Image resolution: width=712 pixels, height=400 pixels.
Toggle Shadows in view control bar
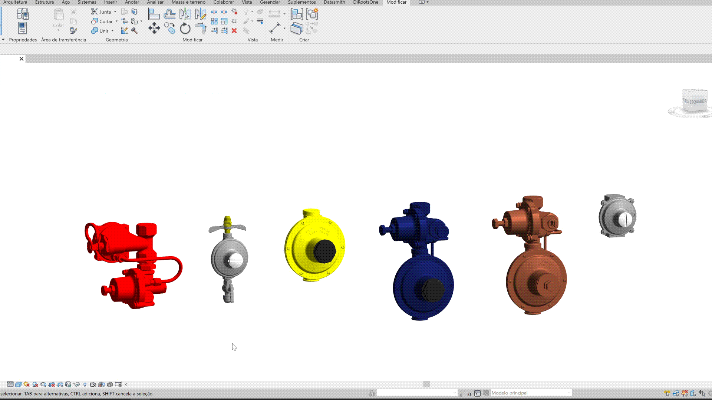coord(35,384)
